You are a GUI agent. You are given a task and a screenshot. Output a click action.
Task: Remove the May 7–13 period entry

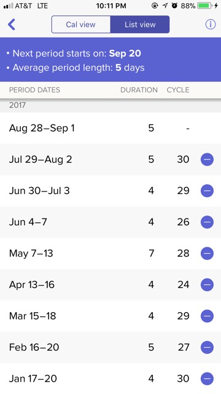tap(207, 253)
